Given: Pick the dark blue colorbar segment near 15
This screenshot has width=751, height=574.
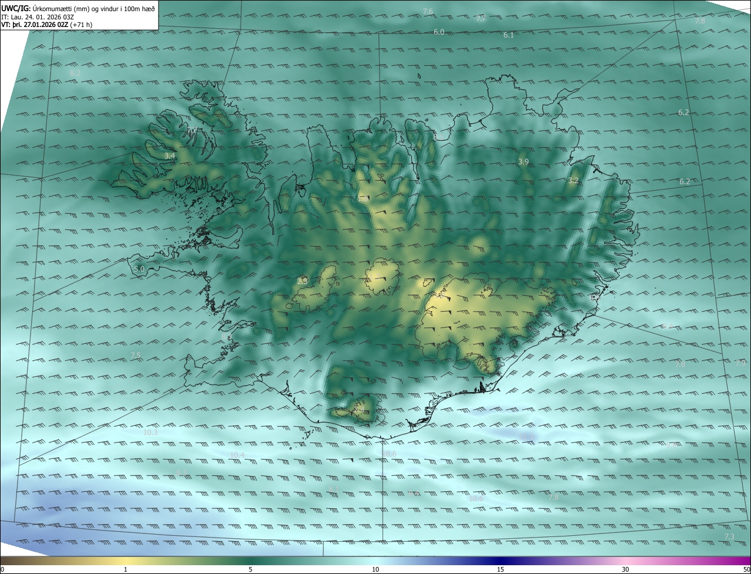Looking at the screenshot, I should pos(500,561).
